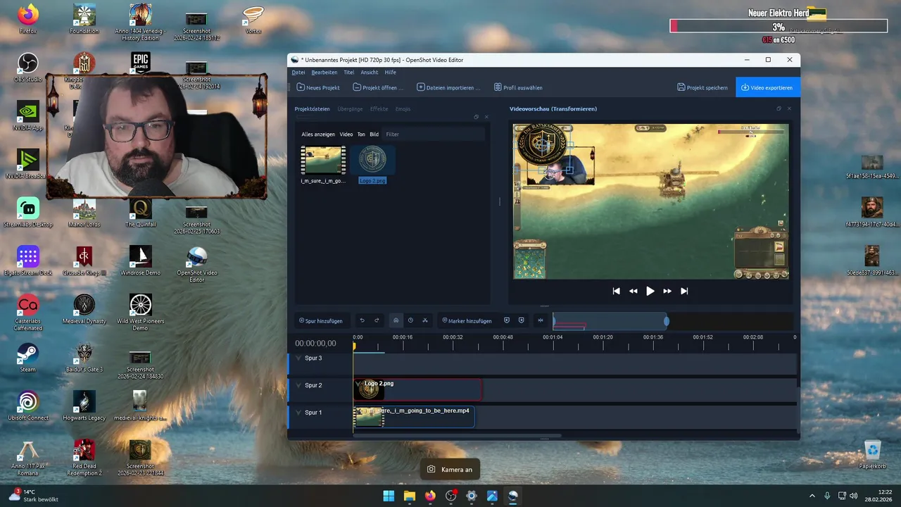Choose a profile with Profil auswählen
901x507 pixels.
click(x=518, y=87)
